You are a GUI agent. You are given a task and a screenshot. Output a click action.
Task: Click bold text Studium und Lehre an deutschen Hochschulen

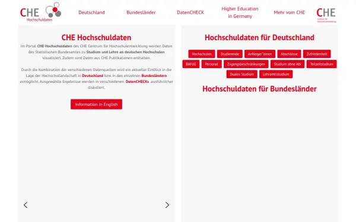(x=125, y=52)
